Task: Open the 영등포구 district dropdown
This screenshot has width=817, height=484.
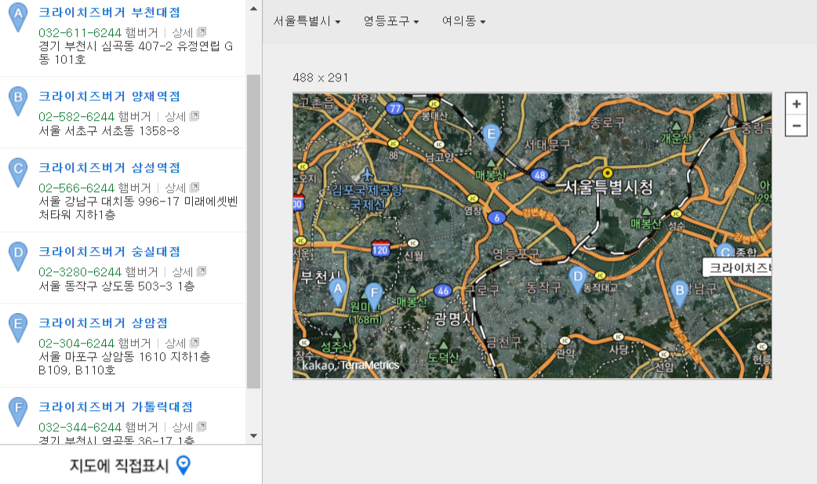Action: click(391, 21)
